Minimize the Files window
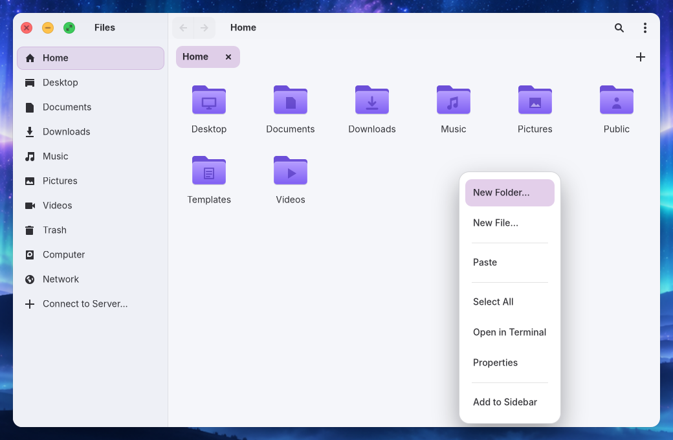Viewport: 673px width, 440px height. tap(48, 28)
